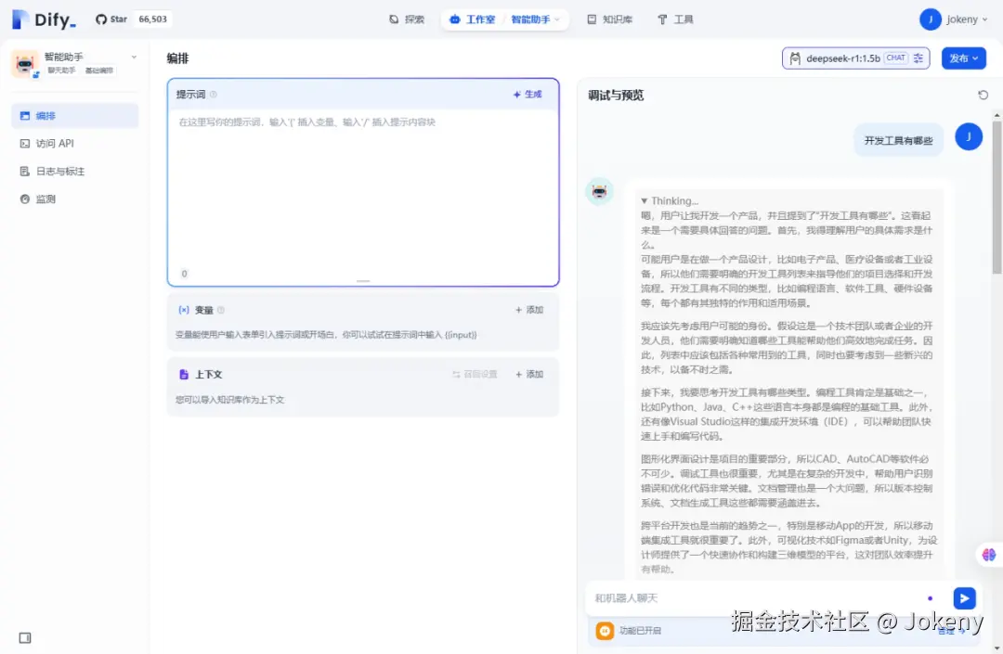The image size is (1003, 654).
Task: Click the J user avatar in navbar
Action: point(930,19)
